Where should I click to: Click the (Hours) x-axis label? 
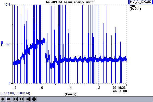point(71,94)
